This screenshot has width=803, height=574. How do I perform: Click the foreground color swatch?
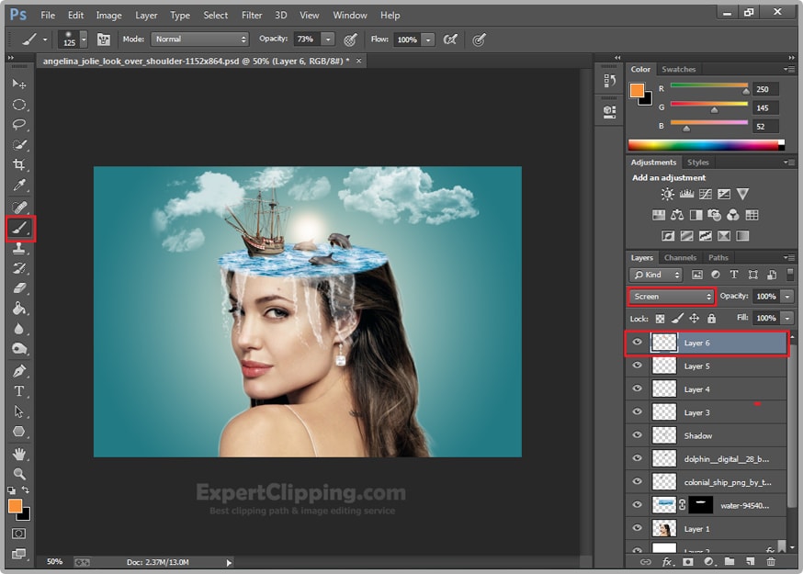coord(15,505)
